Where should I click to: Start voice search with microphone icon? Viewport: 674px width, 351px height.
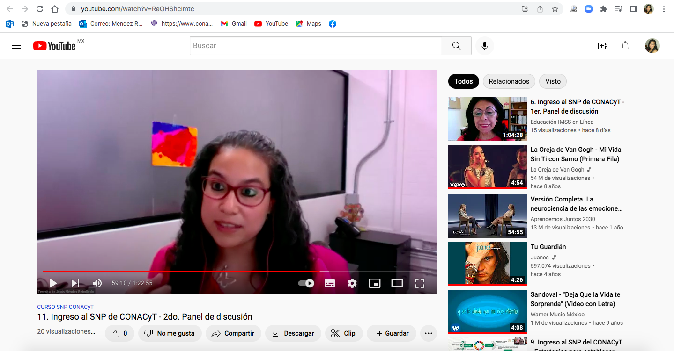point(485,46)
